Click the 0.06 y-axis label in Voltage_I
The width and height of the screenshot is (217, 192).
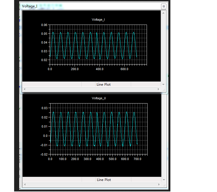[x=44, y=25]
